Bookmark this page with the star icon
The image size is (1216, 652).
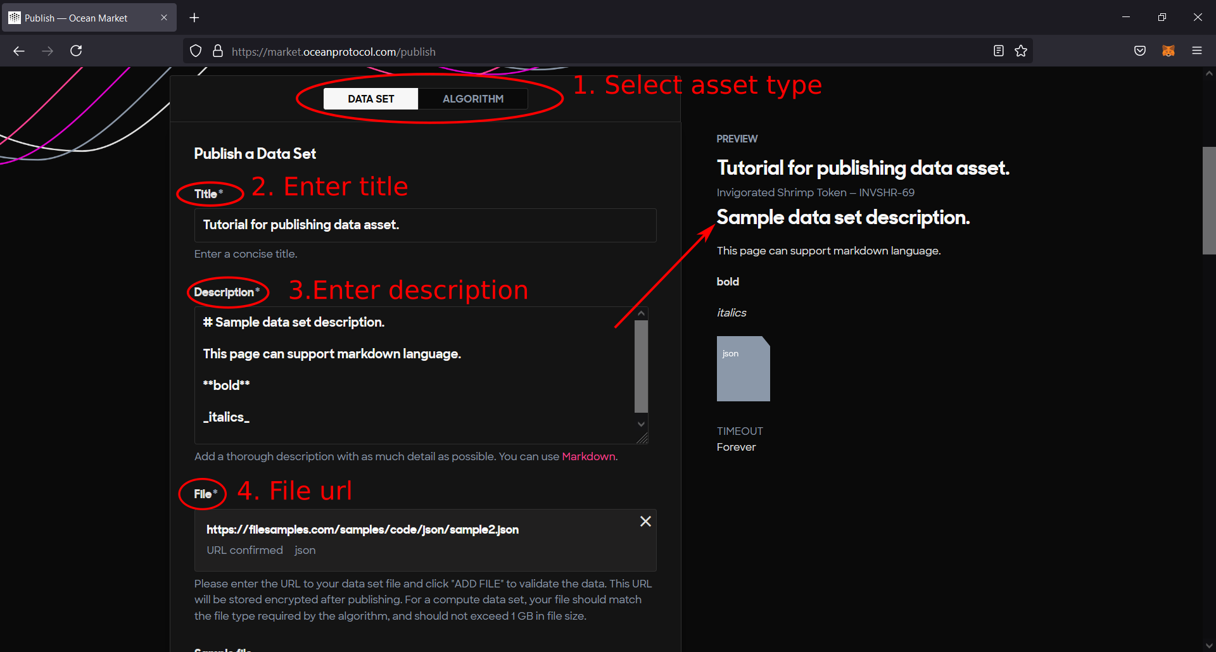(1021, 51)
